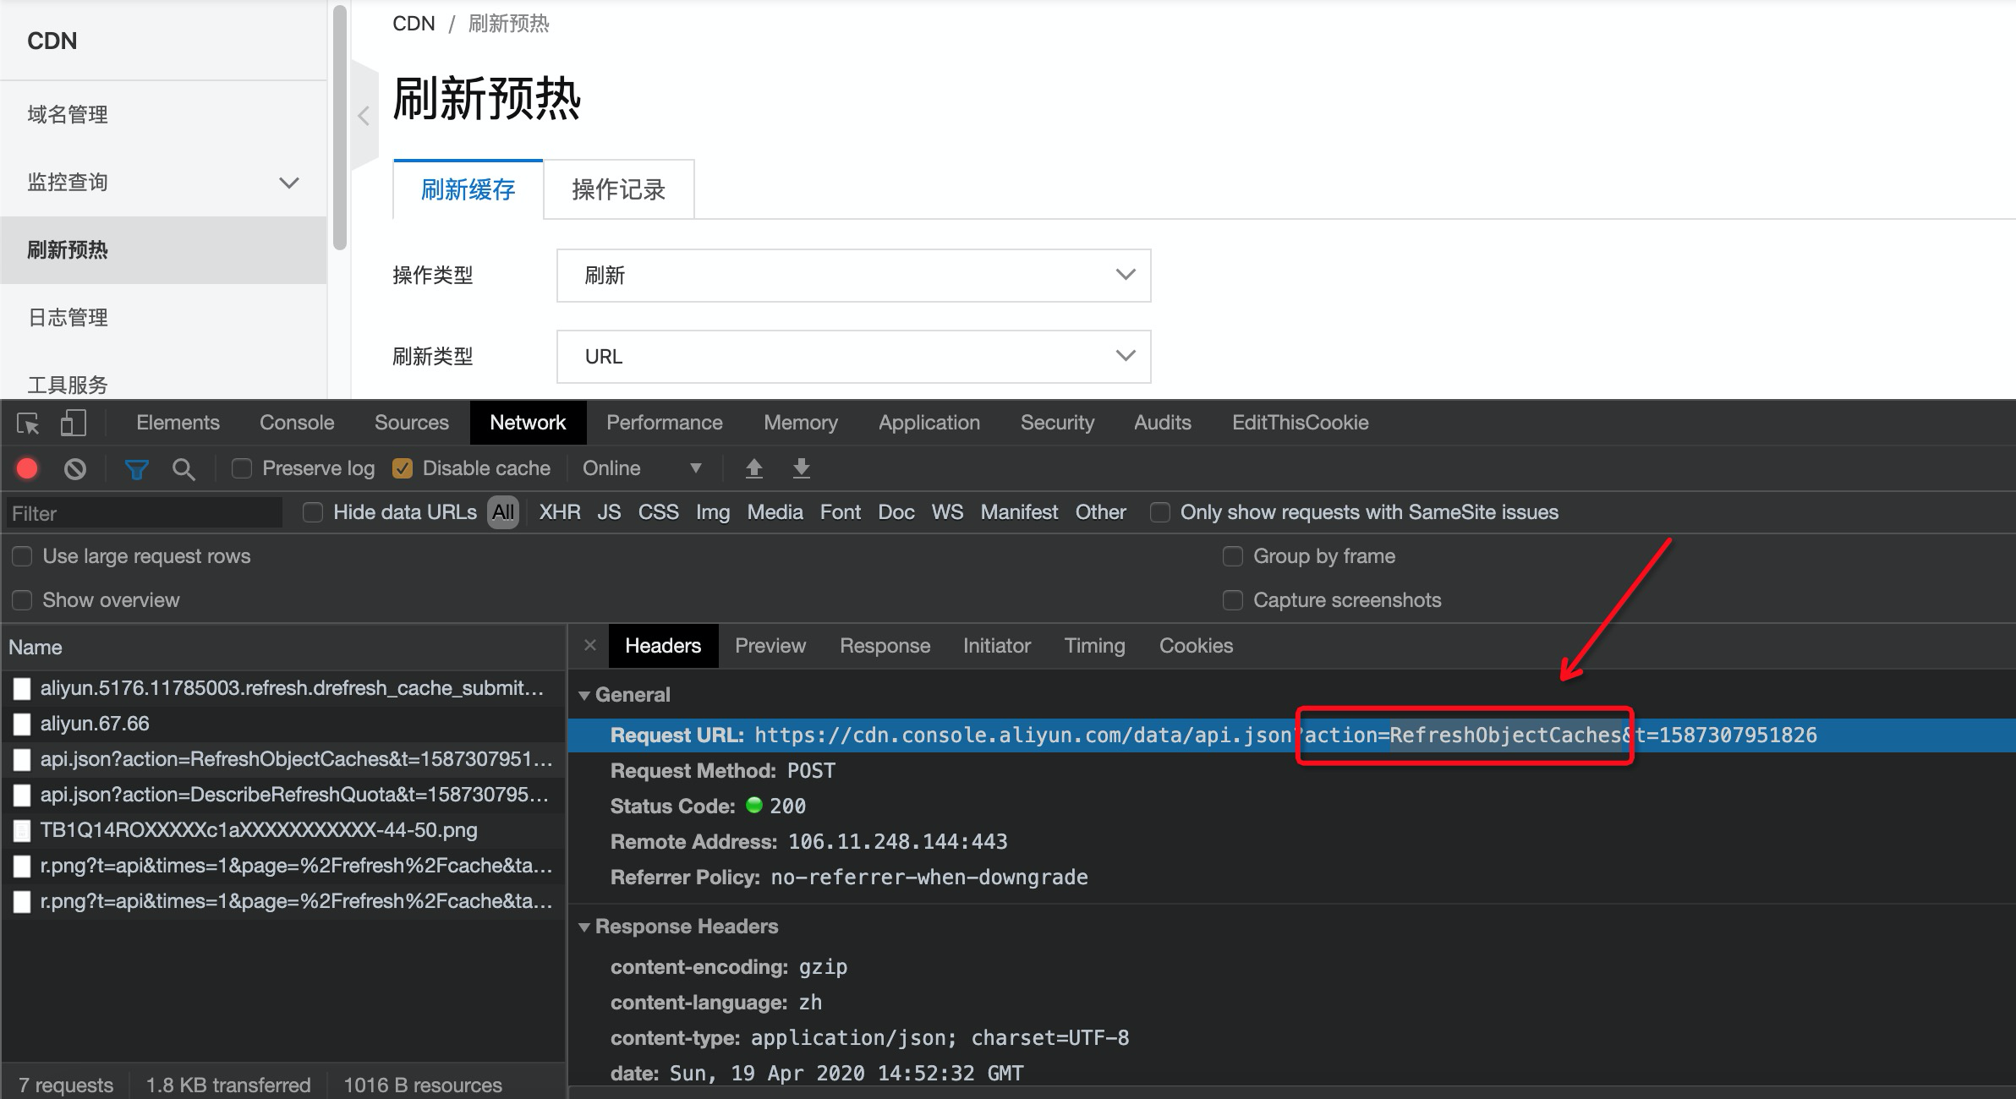Check Only show requests with SameSite issues
The width and height of the screenshot is (2016, 1099).
(1160, 512)
